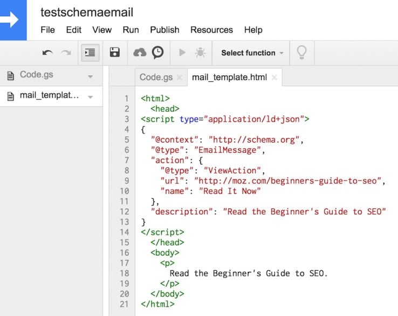This screenshot has height=316, width=398.
Task: Open the View menu
Action: [102, 30]
